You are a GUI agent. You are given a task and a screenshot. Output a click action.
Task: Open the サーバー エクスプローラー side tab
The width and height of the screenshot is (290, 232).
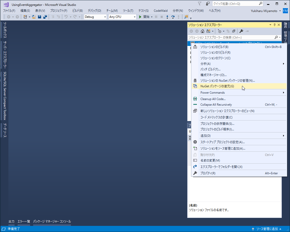pos(5,55)
